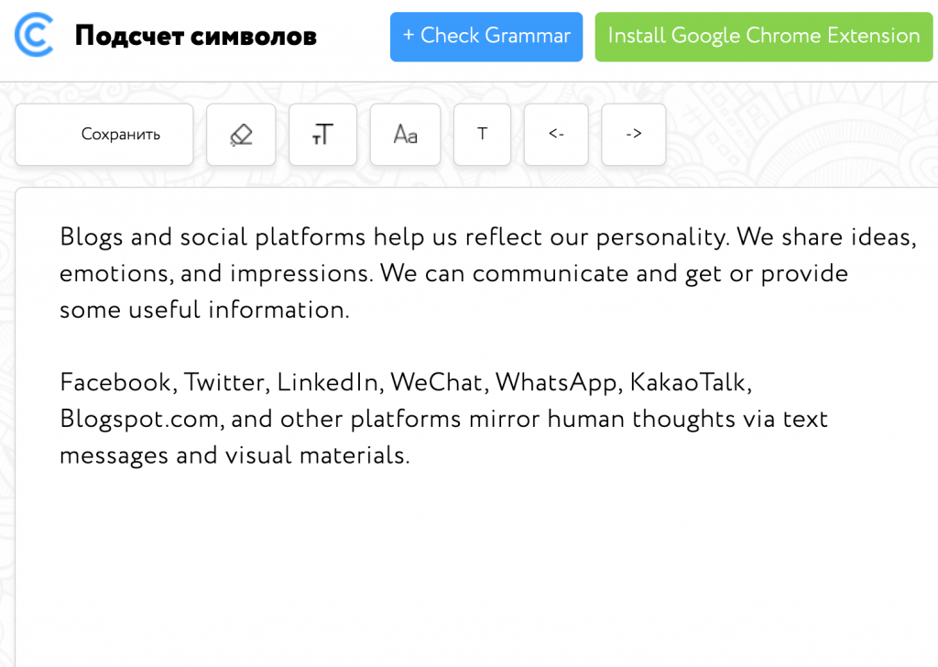Change letter case with Aa icon
938x667 pixels.
pos(405,135)
